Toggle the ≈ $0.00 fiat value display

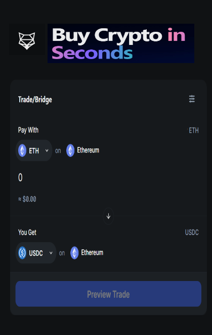[x=27, y=199]
